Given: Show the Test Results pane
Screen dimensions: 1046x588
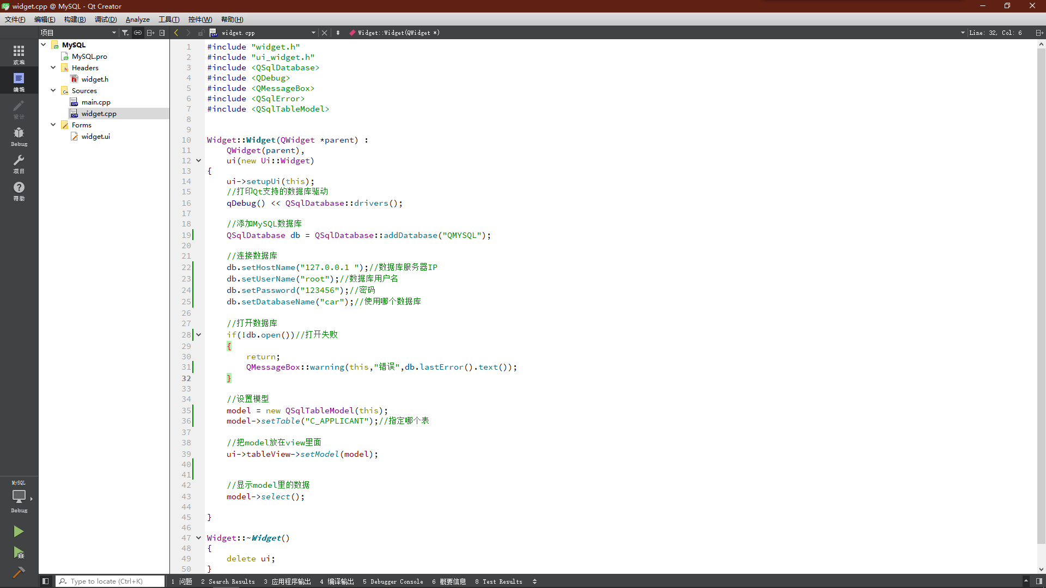Looking at the screenshot, I should (498, 581).
